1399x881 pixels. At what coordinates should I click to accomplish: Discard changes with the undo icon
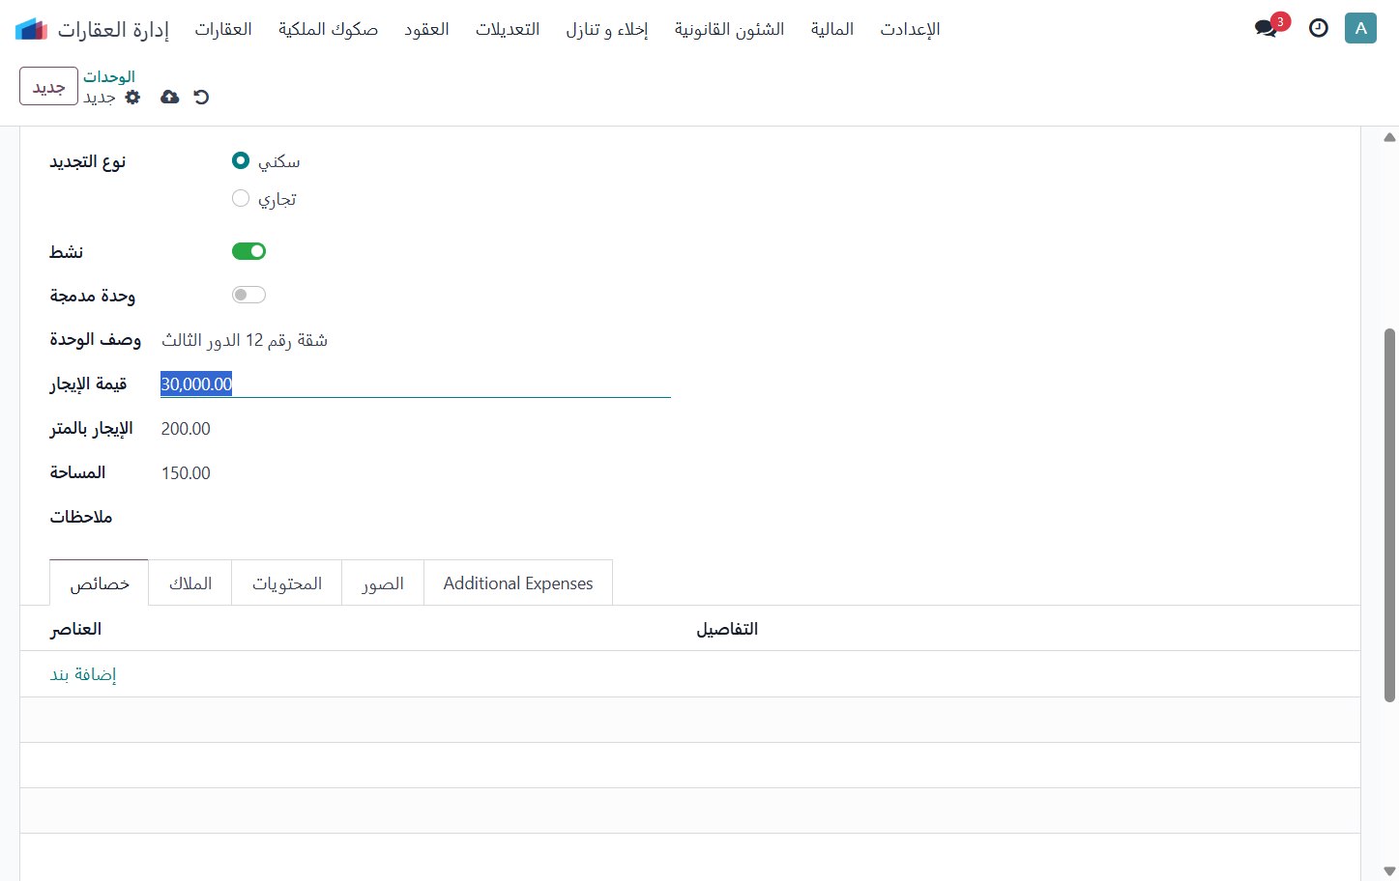coord(201,97)
